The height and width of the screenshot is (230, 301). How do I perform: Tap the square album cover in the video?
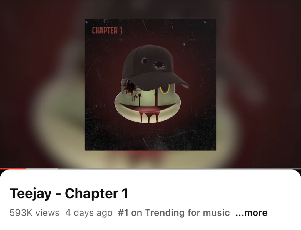150,85
